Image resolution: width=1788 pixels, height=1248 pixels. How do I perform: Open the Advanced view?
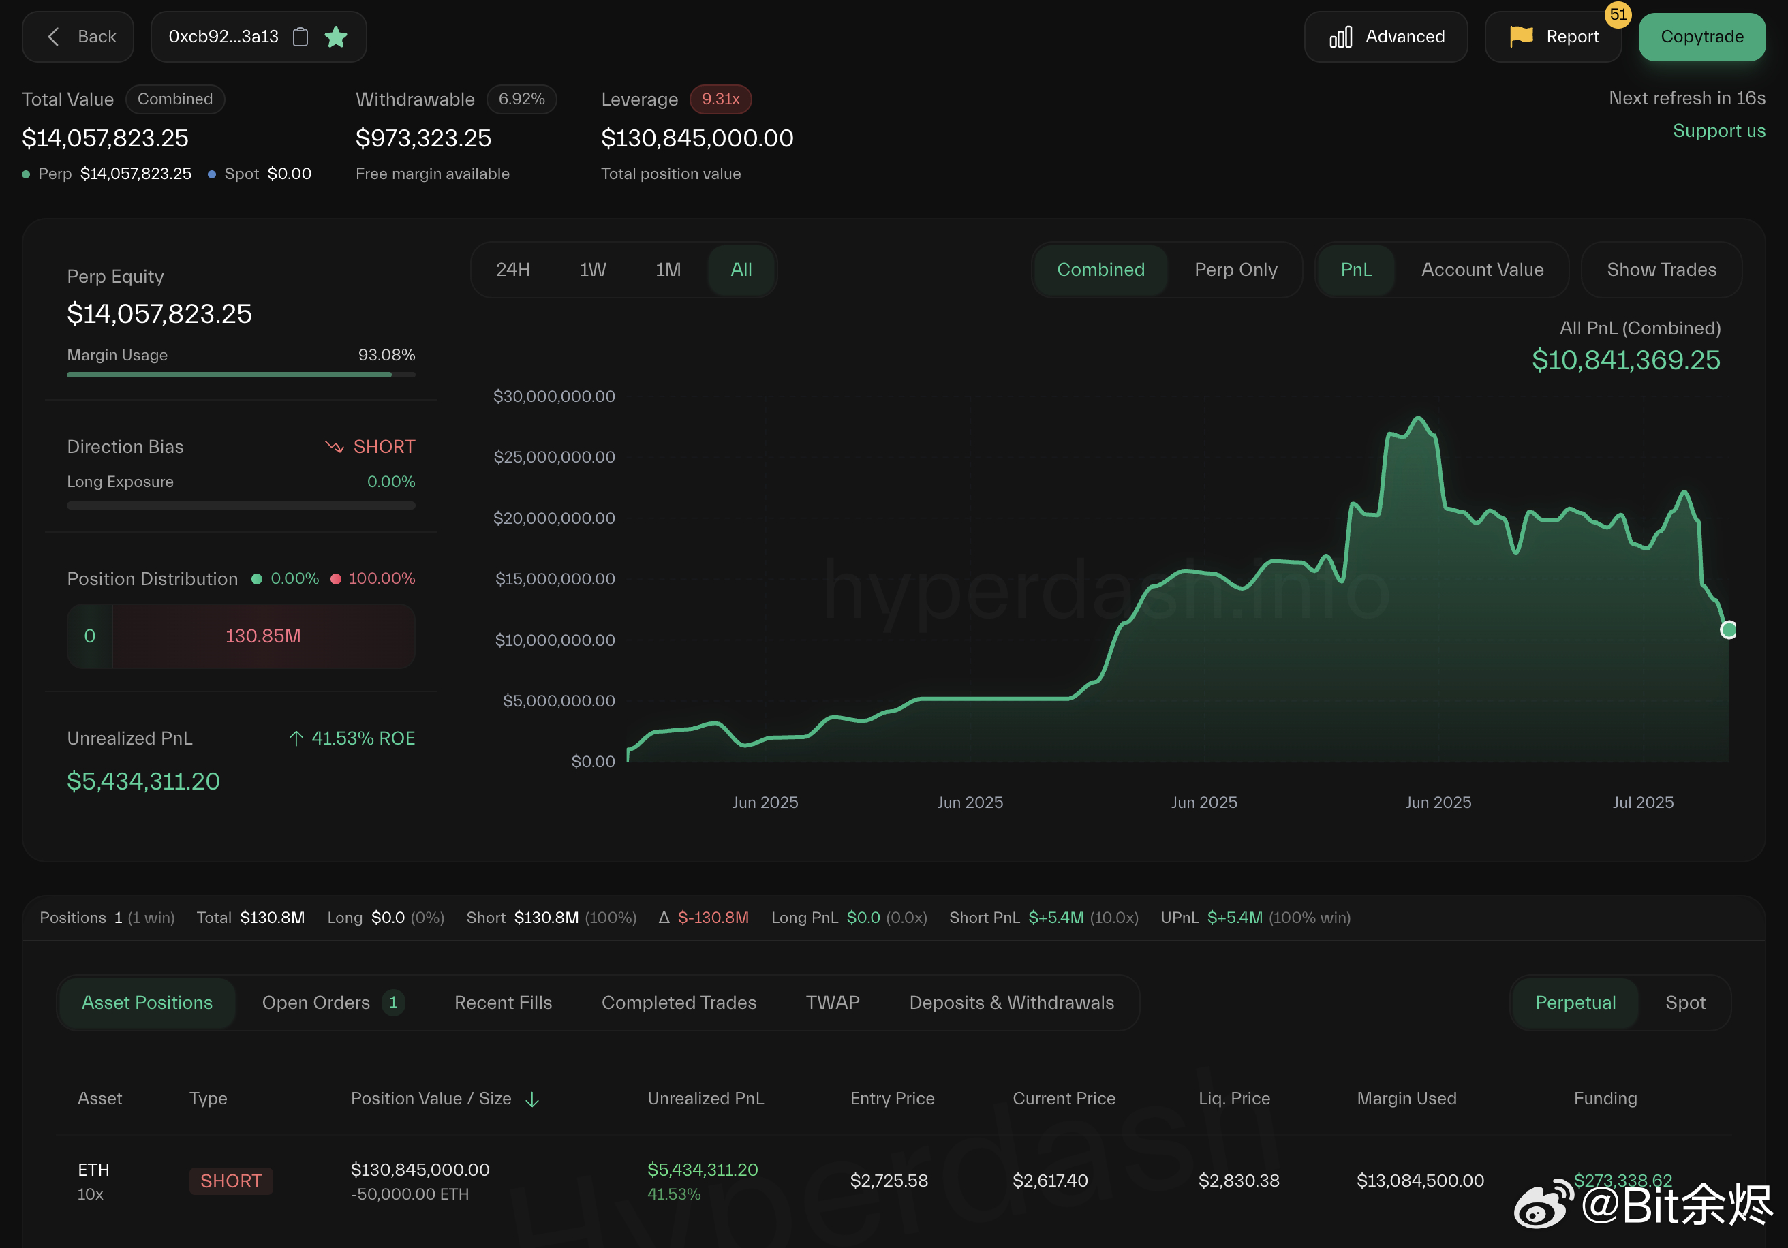point(1385,37)
